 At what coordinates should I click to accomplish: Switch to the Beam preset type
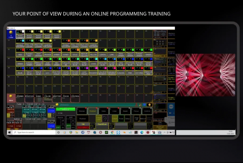point(125,110)
